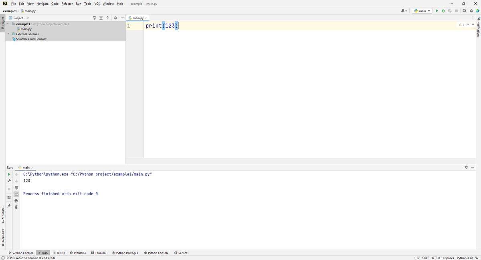This screenshot has height=260, width=481.
Task: Open the Project view dropdown
Action: pyautogui.click(x=28, y=18)
